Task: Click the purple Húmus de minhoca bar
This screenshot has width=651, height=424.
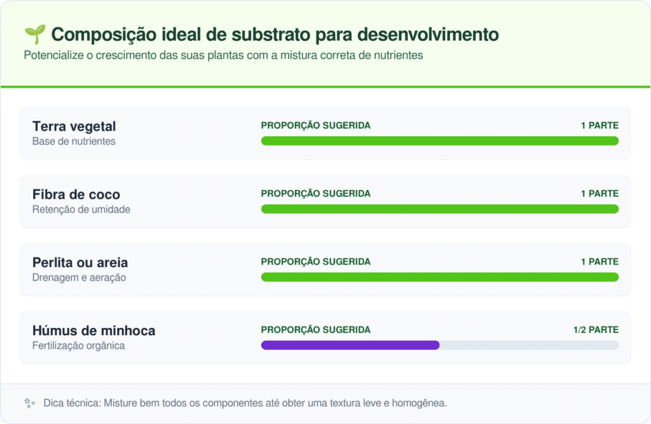Action: click(x=350, y=345)
